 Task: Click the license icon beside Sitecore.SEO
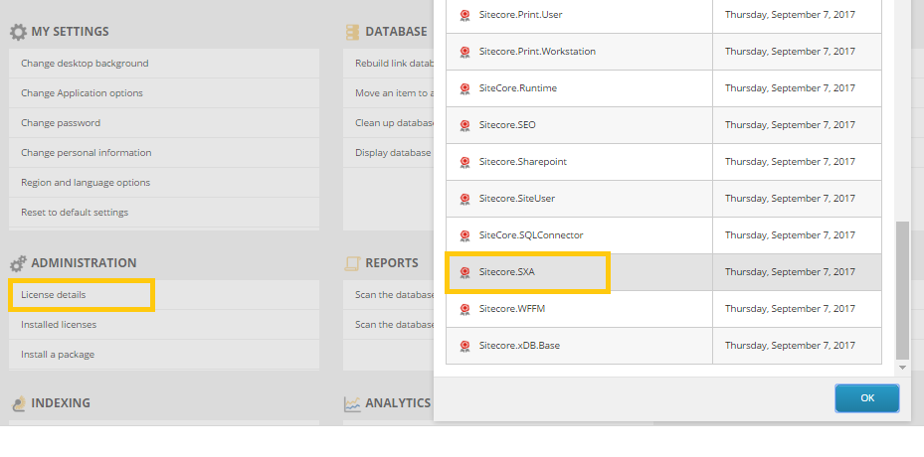click(464, 125)
